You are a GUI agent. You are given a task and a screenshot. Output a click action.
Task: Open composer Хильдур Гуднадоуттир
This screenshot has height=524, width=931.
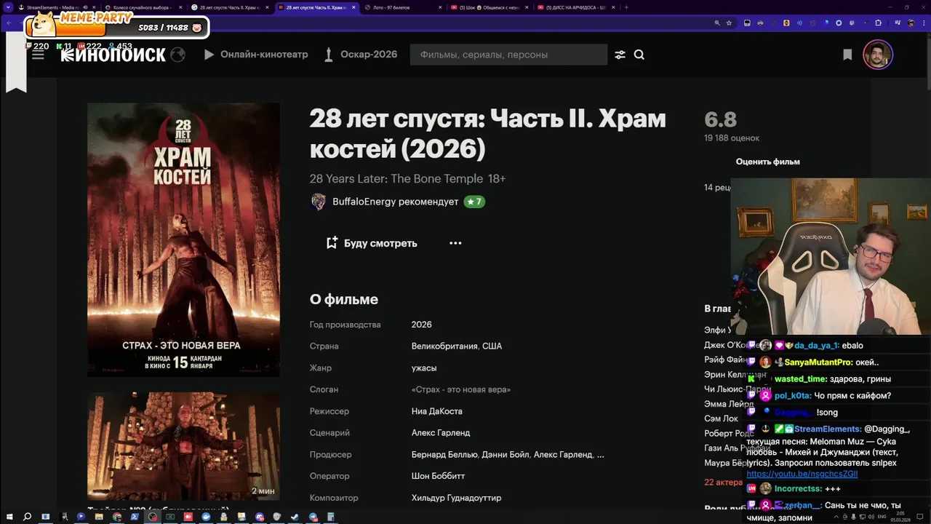point(456,498)
